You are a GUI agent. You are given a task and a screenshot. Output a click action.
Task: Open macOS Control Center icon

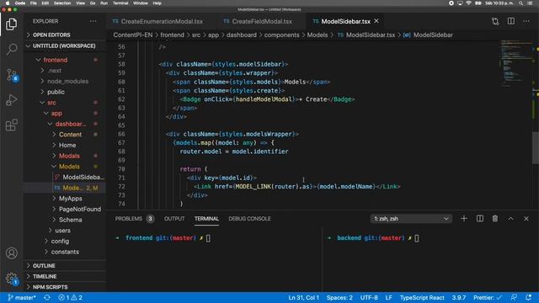pos(530,3)
